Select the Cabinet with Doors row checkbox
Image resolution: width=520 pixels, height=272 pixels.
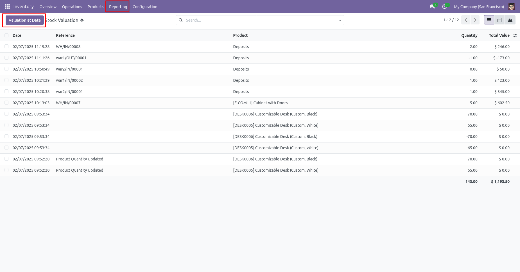tap(6, 103)
